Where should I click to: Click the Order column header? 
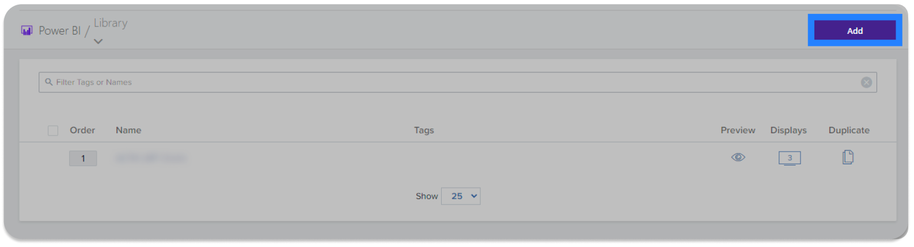tap(82, 130)
